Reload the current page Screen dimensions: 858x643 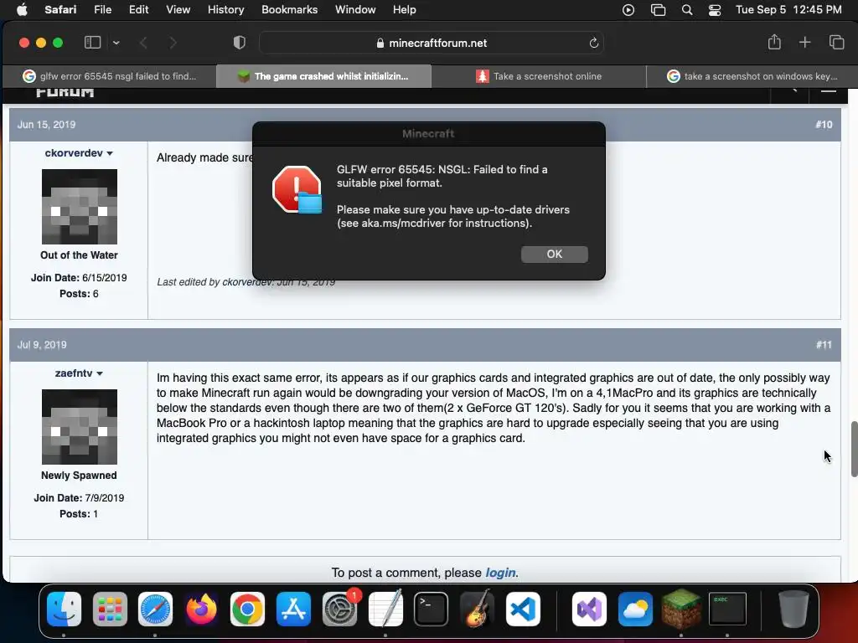tap(594, 43)
